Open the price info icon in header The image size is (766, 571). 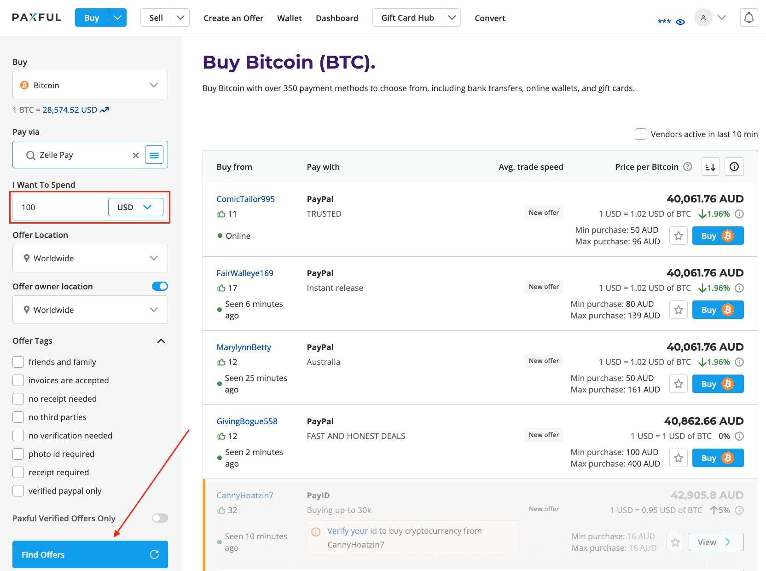(734, 167)
